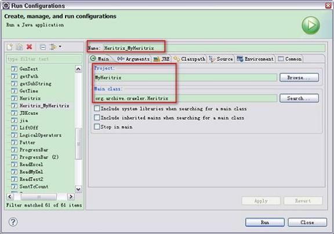Image resolution: width=334 pixels, height=234 pixels.
Task: Click the Run button
Action: (265, 222)
